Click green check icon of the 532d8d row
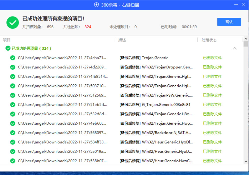249x175 pixels. click(12, 114)
